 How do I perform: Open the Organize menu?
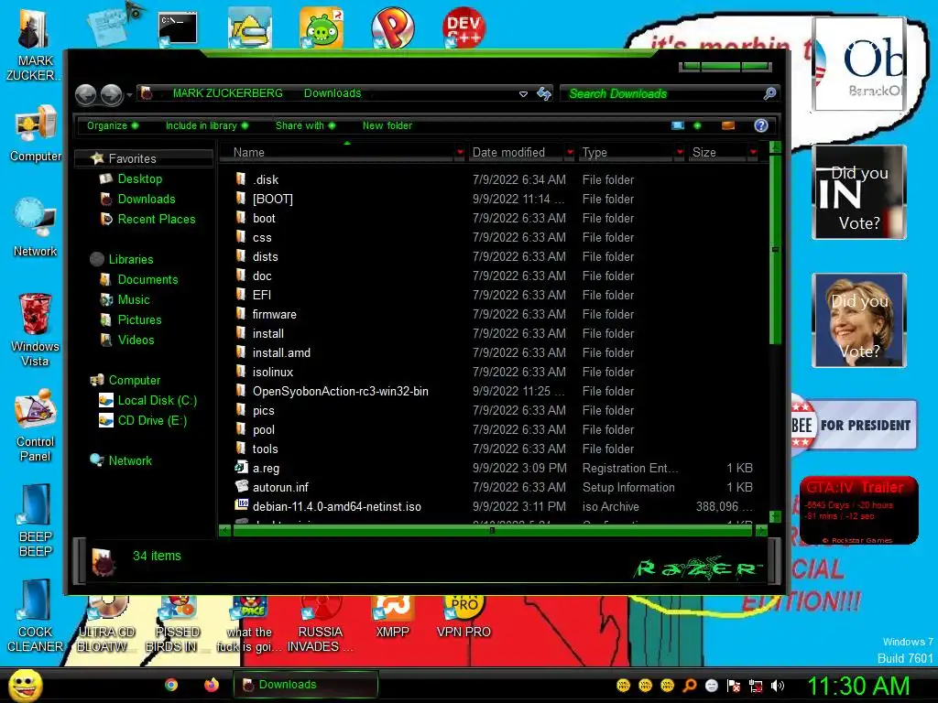tap(112, 125)
